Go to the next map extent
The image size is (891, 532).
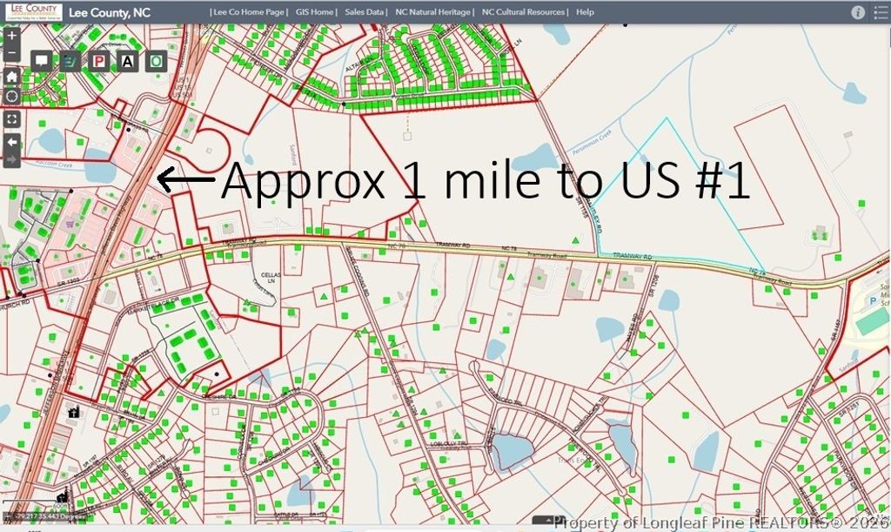[12, 159]
